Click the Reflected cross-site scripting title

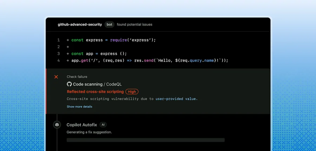point(95,92)
